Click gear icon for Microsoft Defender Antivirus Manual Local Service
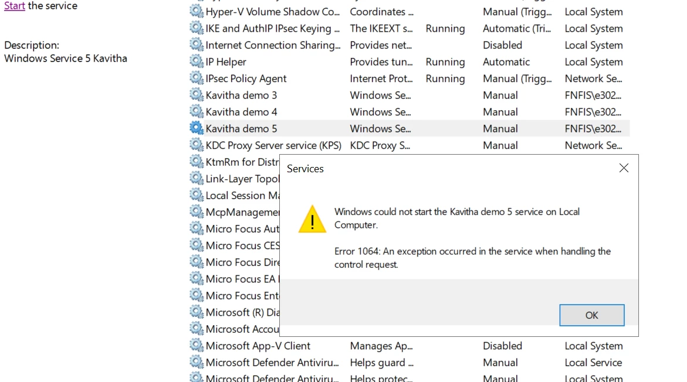Screen dimensions: 687x382 pyautogui.click(x=197, y=361)
